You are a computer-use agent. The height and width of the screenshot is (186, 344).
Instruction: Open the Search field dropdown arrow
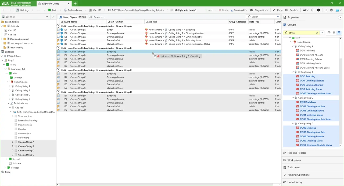click(x=278, y=17)
